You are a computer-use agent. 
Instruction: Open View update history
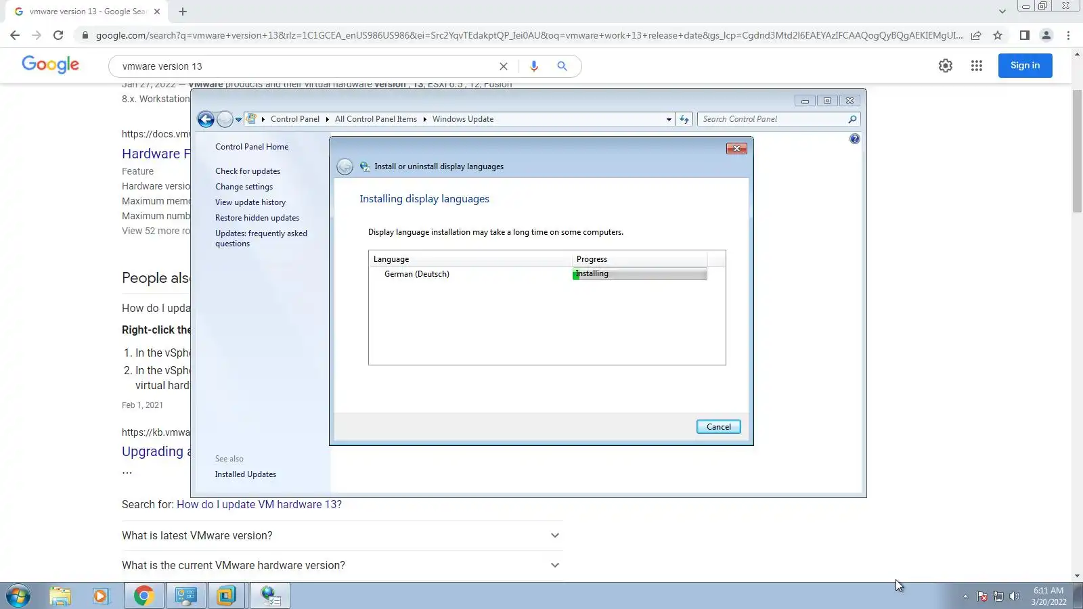pos(250,202)
